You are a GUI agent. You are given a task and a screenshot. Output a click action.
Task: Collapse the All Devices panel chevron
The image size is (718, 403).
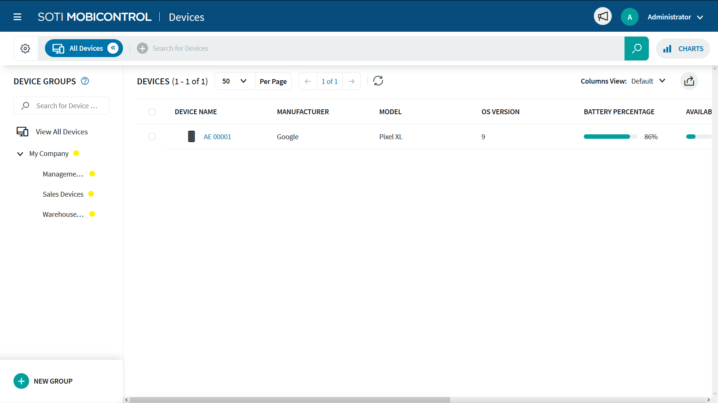(x=113, y=48)
